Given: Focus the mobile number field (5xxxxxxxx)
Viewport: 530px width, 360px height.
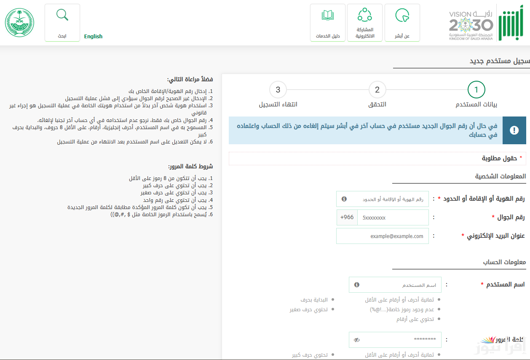Looking at the screenshot, I should (393, 218).
